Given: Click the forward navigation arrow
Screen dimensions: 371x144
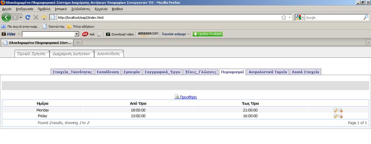Looking at the screenshot, I should click(x=15, y=17).
